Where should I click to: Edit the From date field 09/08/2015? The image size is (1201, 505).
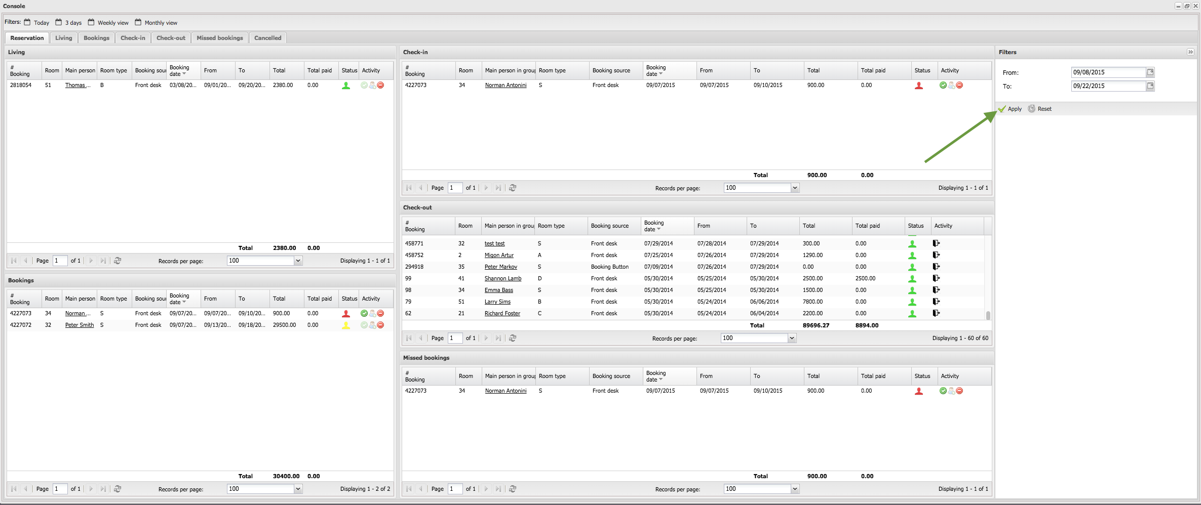pyautogui.click(x=1108, y=72)
